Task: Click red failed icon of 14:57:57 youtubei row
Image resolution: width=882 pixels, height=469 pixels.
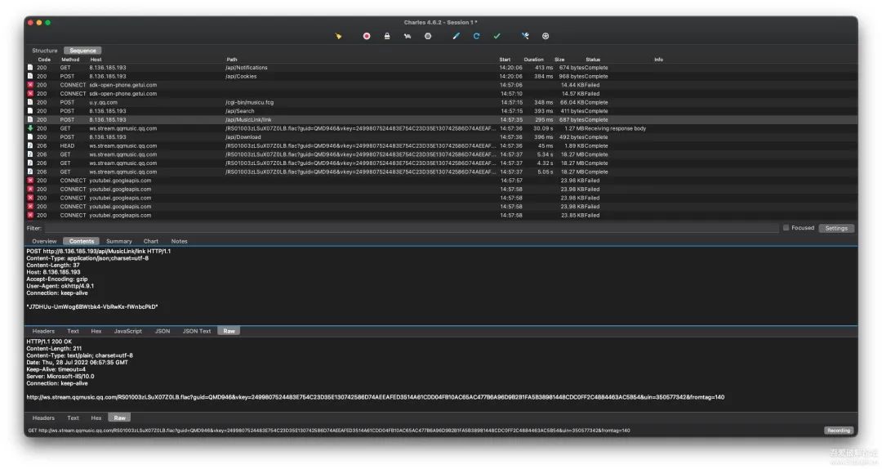Action: [x=30, y=181]
